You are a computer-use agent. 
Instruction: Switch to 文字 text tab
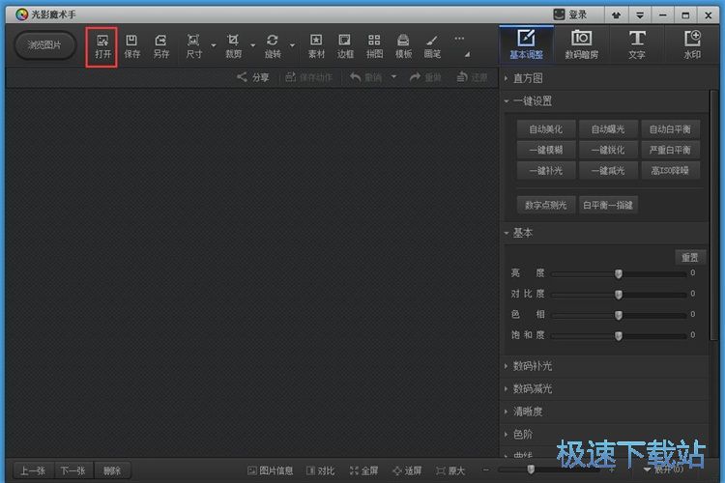[x=637, y=44]
